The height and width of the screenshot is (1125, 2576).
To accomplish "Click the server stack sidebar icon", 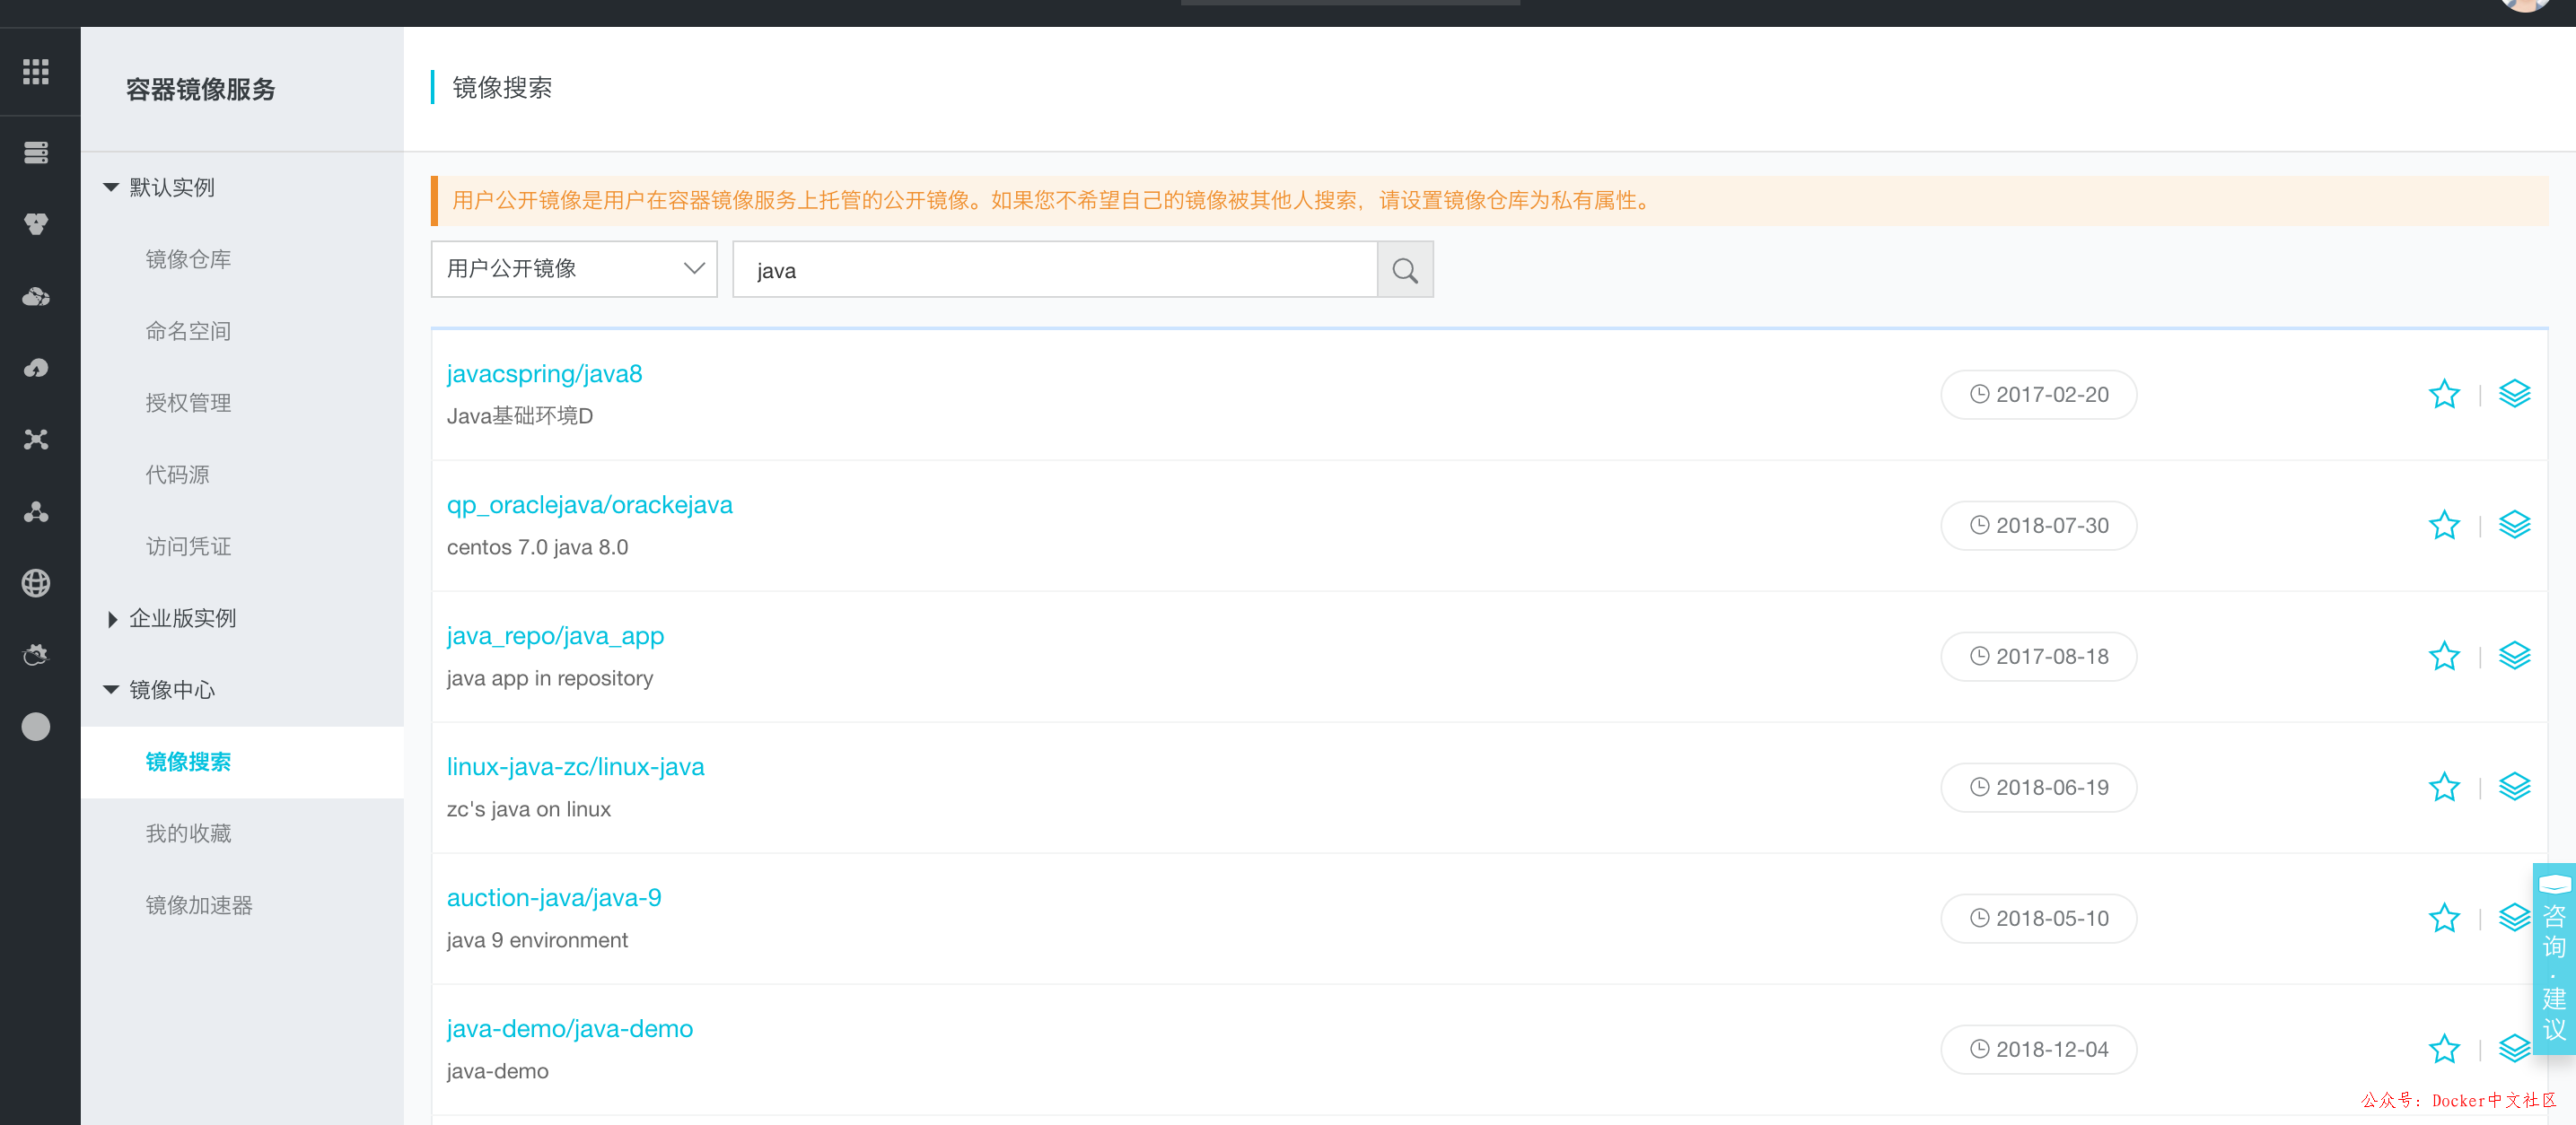I will pyautogui.click(x=36, y=153).
